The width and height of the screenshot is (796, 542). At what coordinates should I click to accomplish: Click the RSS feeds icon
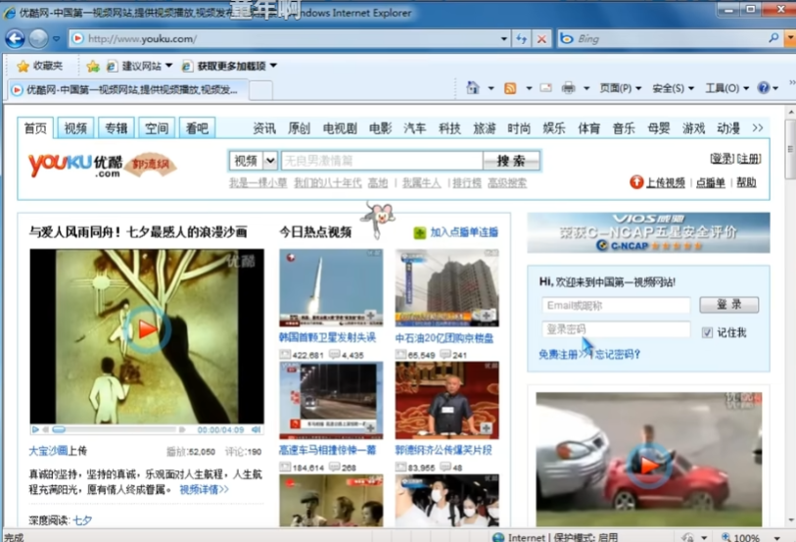(510, 88)
